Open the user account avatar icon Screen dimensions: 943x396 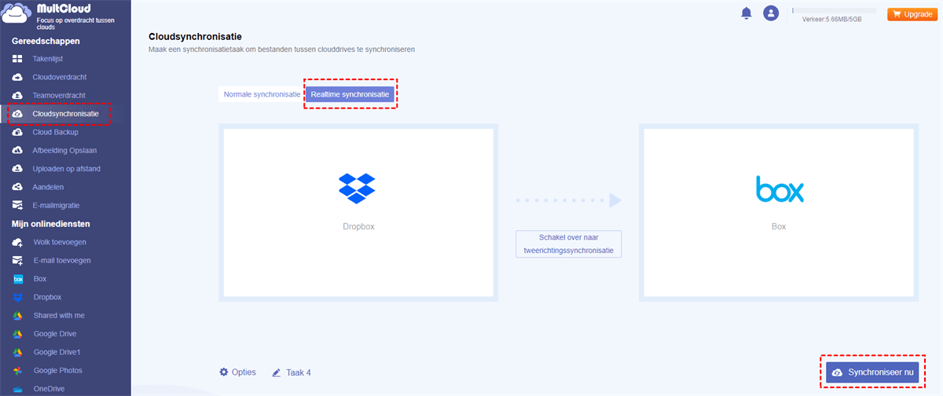point(771,13)
